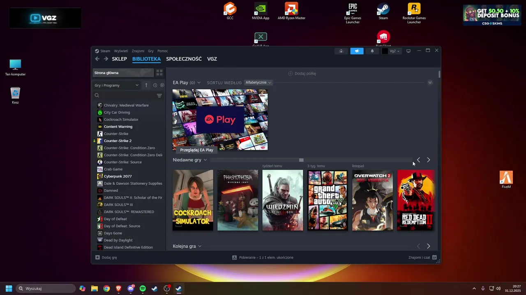The width and height of the screenshot is (526, 295).
Task: Click the blue megaphone announcements button
Action: point(357,51)
